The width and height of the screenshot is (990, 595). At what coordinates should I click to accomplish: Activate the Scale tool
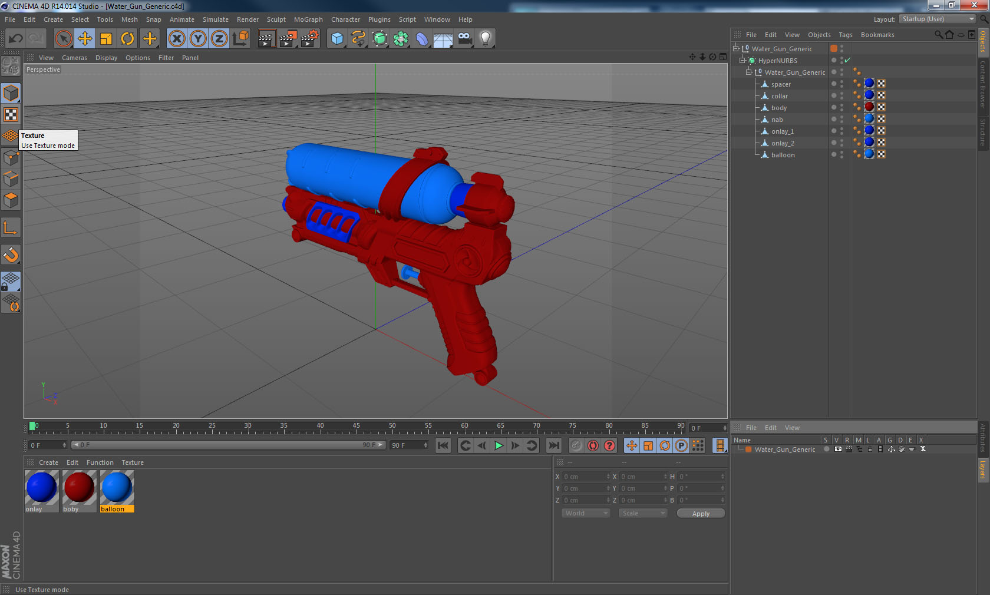(x=106, y=39)
